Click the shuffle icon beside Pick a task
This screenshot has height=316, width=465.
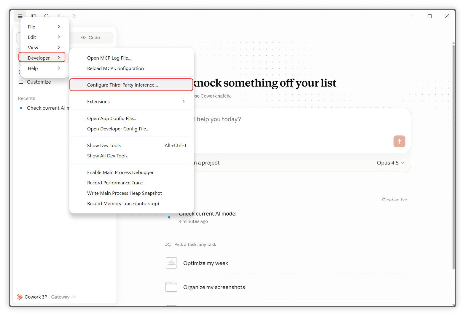tap(168, 245)
